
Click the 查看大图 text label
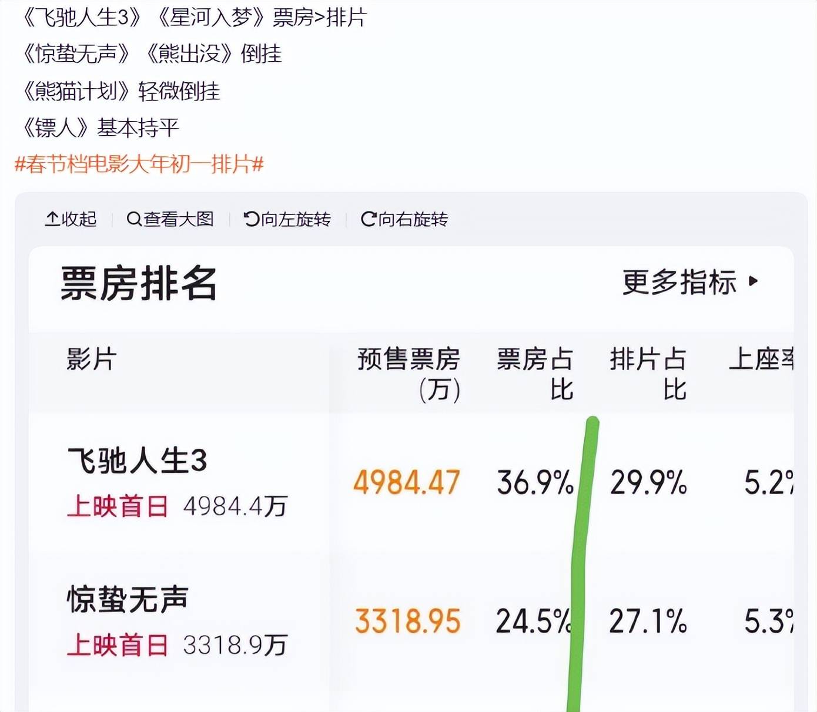(x=178, y=219)
